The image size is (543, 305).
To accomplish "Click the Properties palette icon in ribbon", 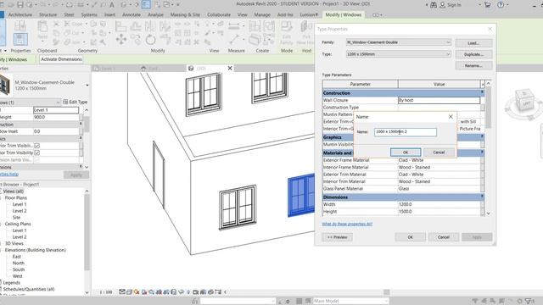I will click(20, 40).
